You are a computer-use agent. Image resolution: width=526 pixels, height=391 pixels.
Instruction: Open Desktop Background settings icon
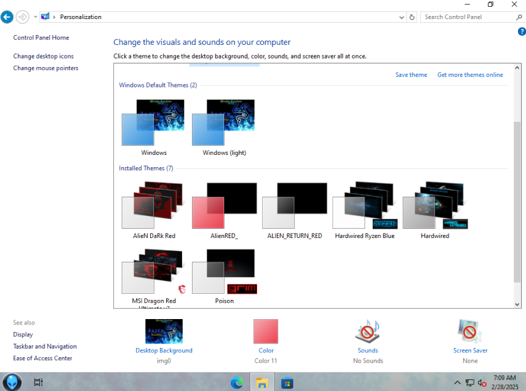click(164, 331)
